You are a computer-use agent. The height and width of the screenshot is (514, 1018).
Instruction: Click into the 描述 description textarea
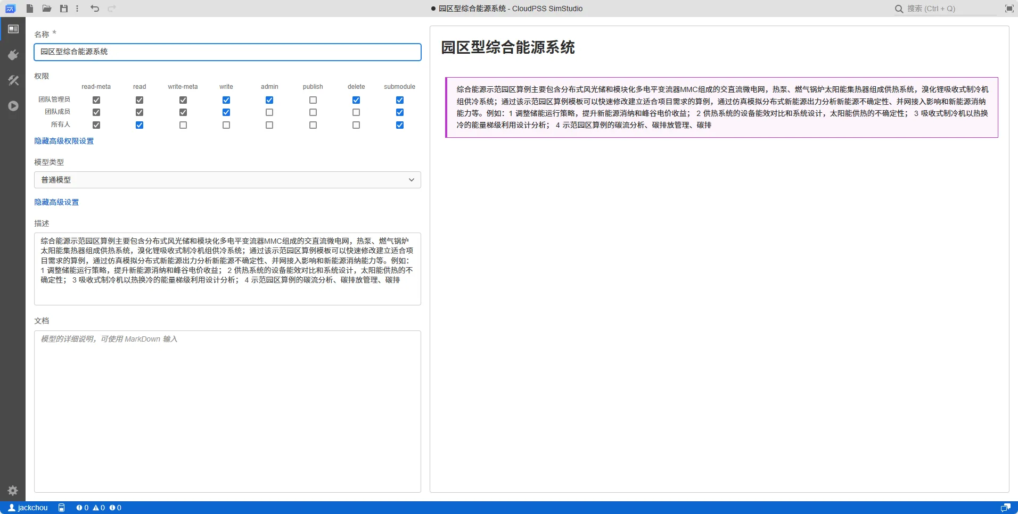coord(227,269)
